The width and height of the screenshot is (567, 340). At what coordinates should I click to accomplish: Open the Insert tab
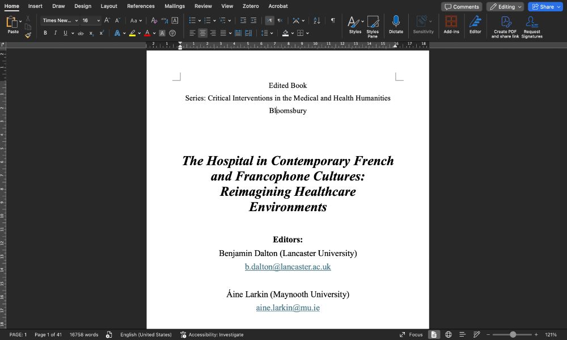pos(35,6)
